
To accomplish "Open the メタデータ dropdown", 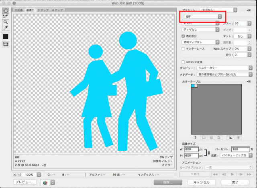I will pyautogui.click(x=225, y=74).
